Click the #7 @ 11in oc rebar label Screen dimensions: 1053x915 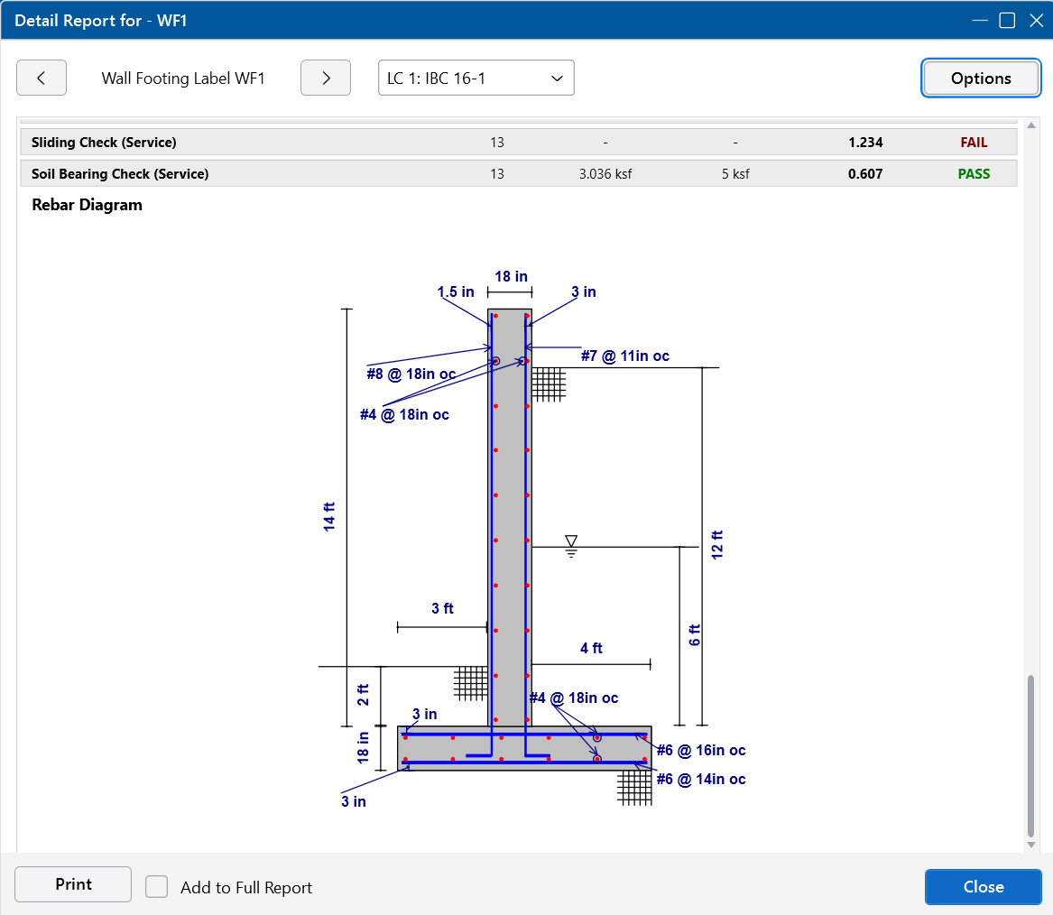click(624, 356)
